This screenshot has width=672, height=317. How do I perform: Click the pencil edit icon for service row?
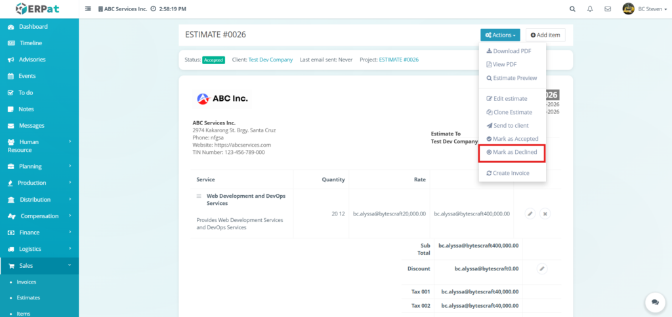point(530,214)
